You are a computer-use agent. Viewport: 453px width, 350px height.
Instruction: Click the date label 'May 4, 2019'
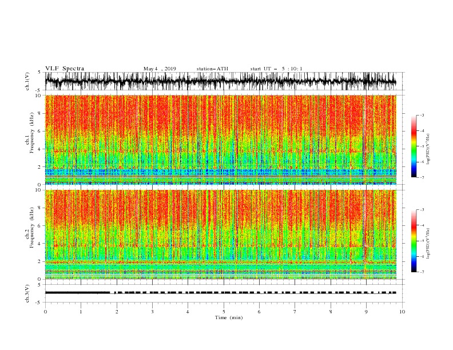160,69
